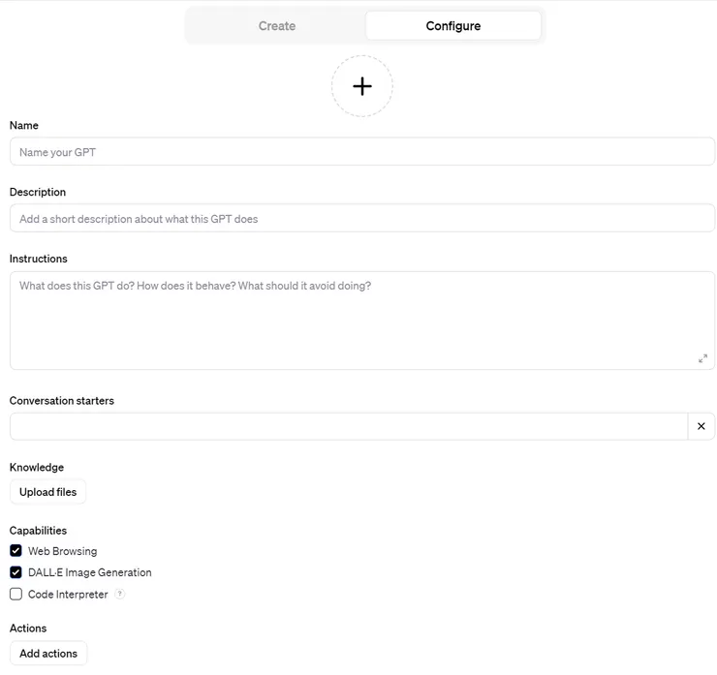This screenshot has height=675, width=717.
Task: Click the Knowledge section heading
Action: (x=37, y=468)
